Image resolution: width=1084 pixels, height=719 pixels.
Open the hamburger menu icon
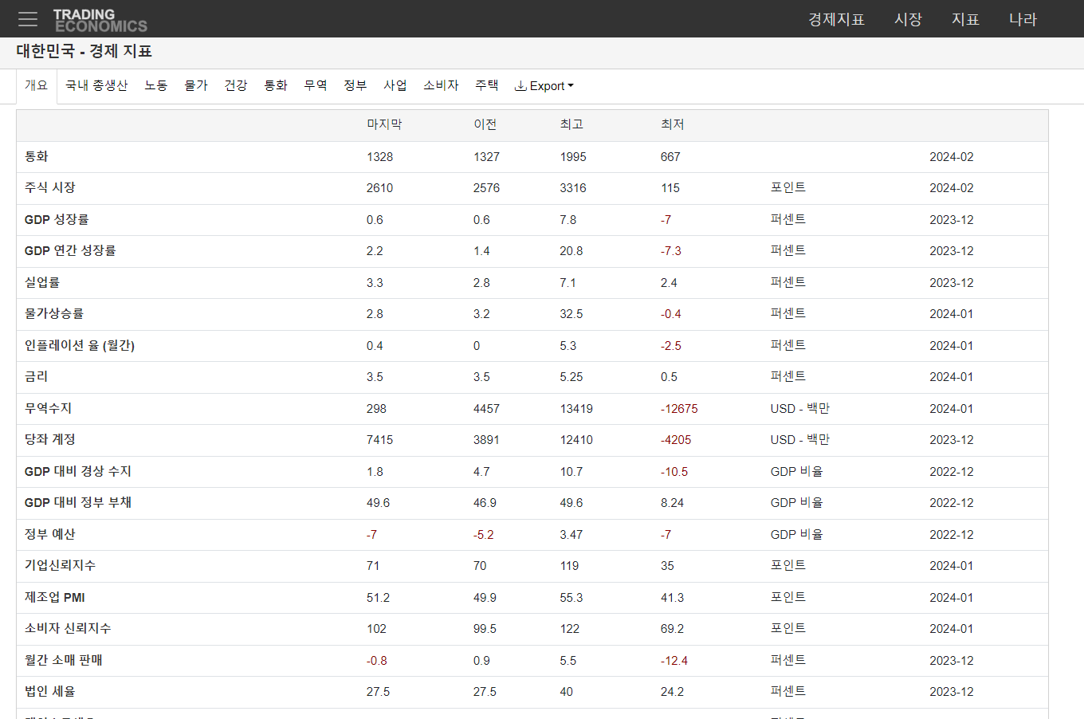(28, 19)
